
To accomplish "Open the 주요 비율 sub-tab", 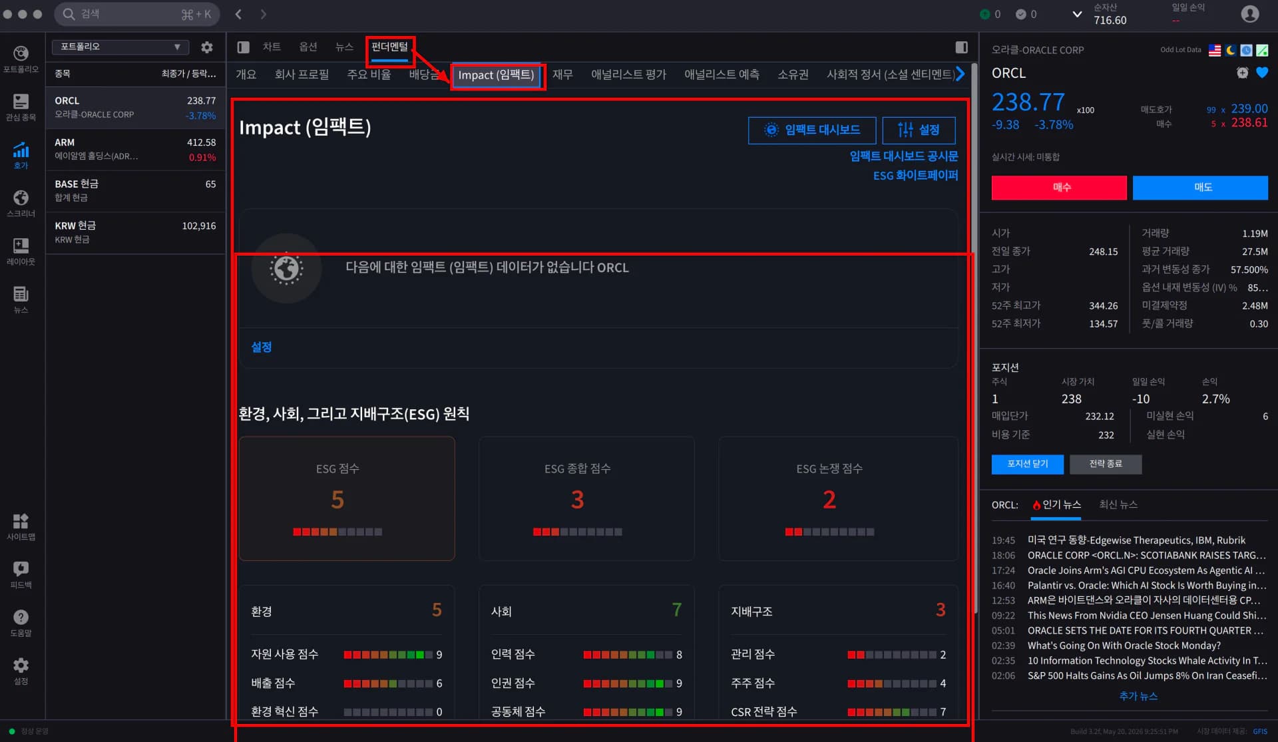I will tap(369, 75).
